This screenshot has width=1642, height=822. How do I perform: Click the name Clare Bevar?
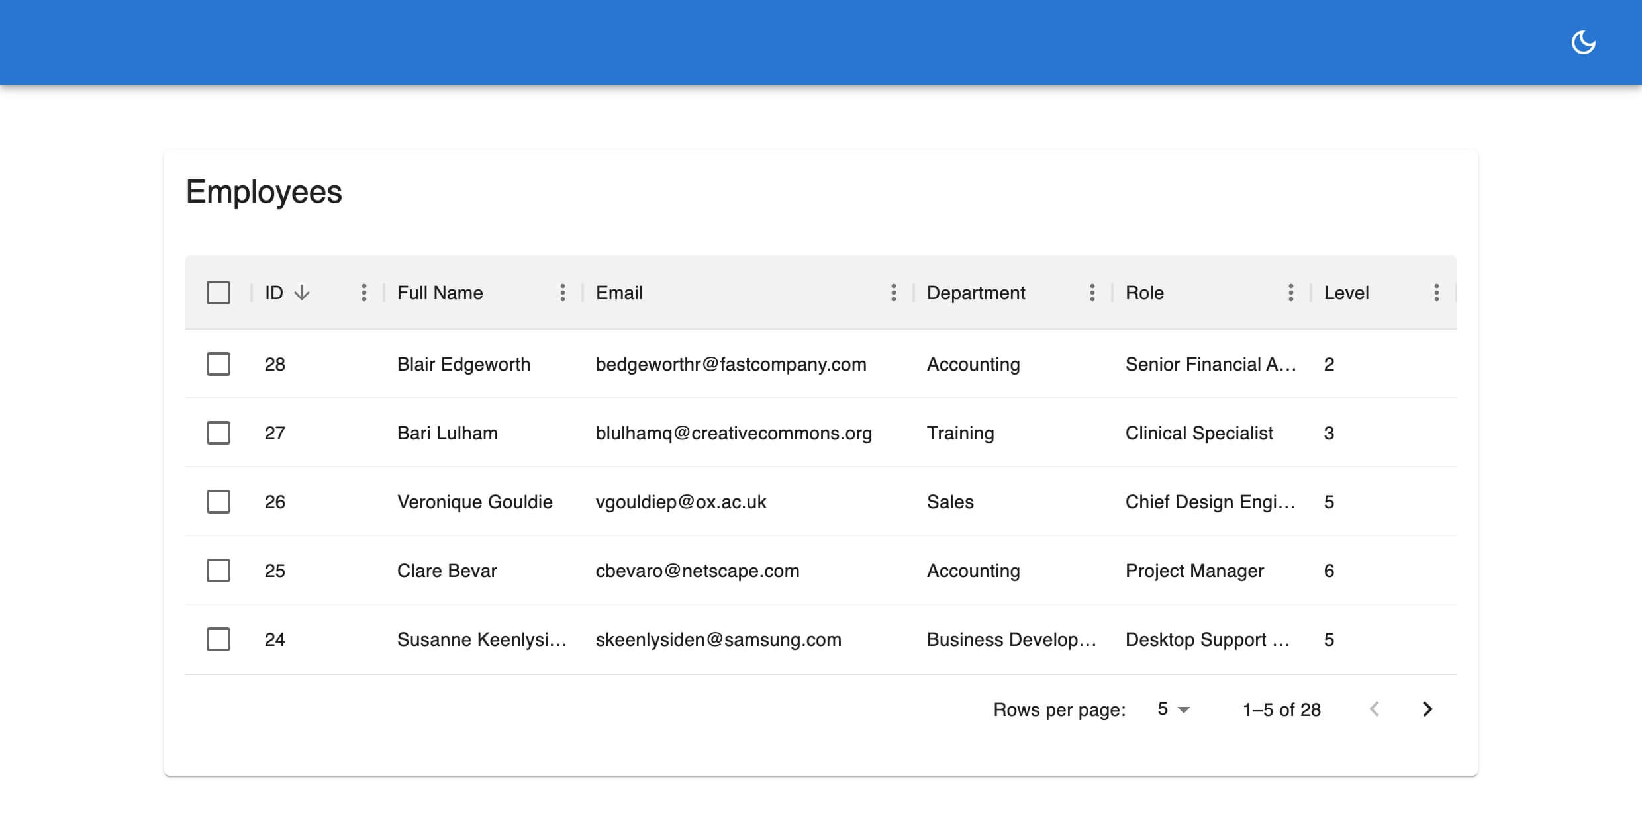point(447,571)
